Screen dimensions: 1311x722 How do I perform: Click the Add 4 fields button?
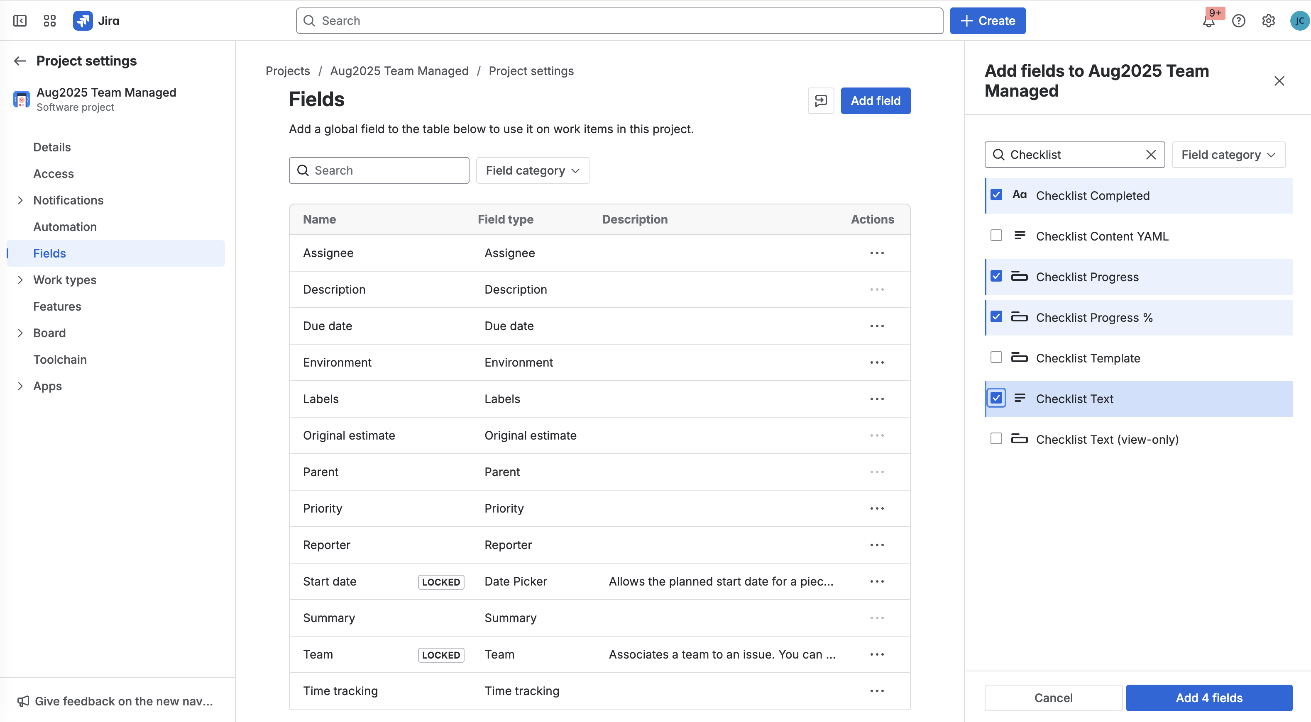1209,698
